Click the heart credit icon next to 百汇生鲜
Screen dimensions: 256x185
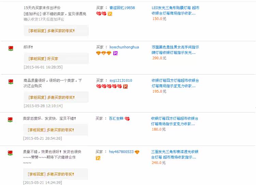pyautogui.click(x=127, y=119)
